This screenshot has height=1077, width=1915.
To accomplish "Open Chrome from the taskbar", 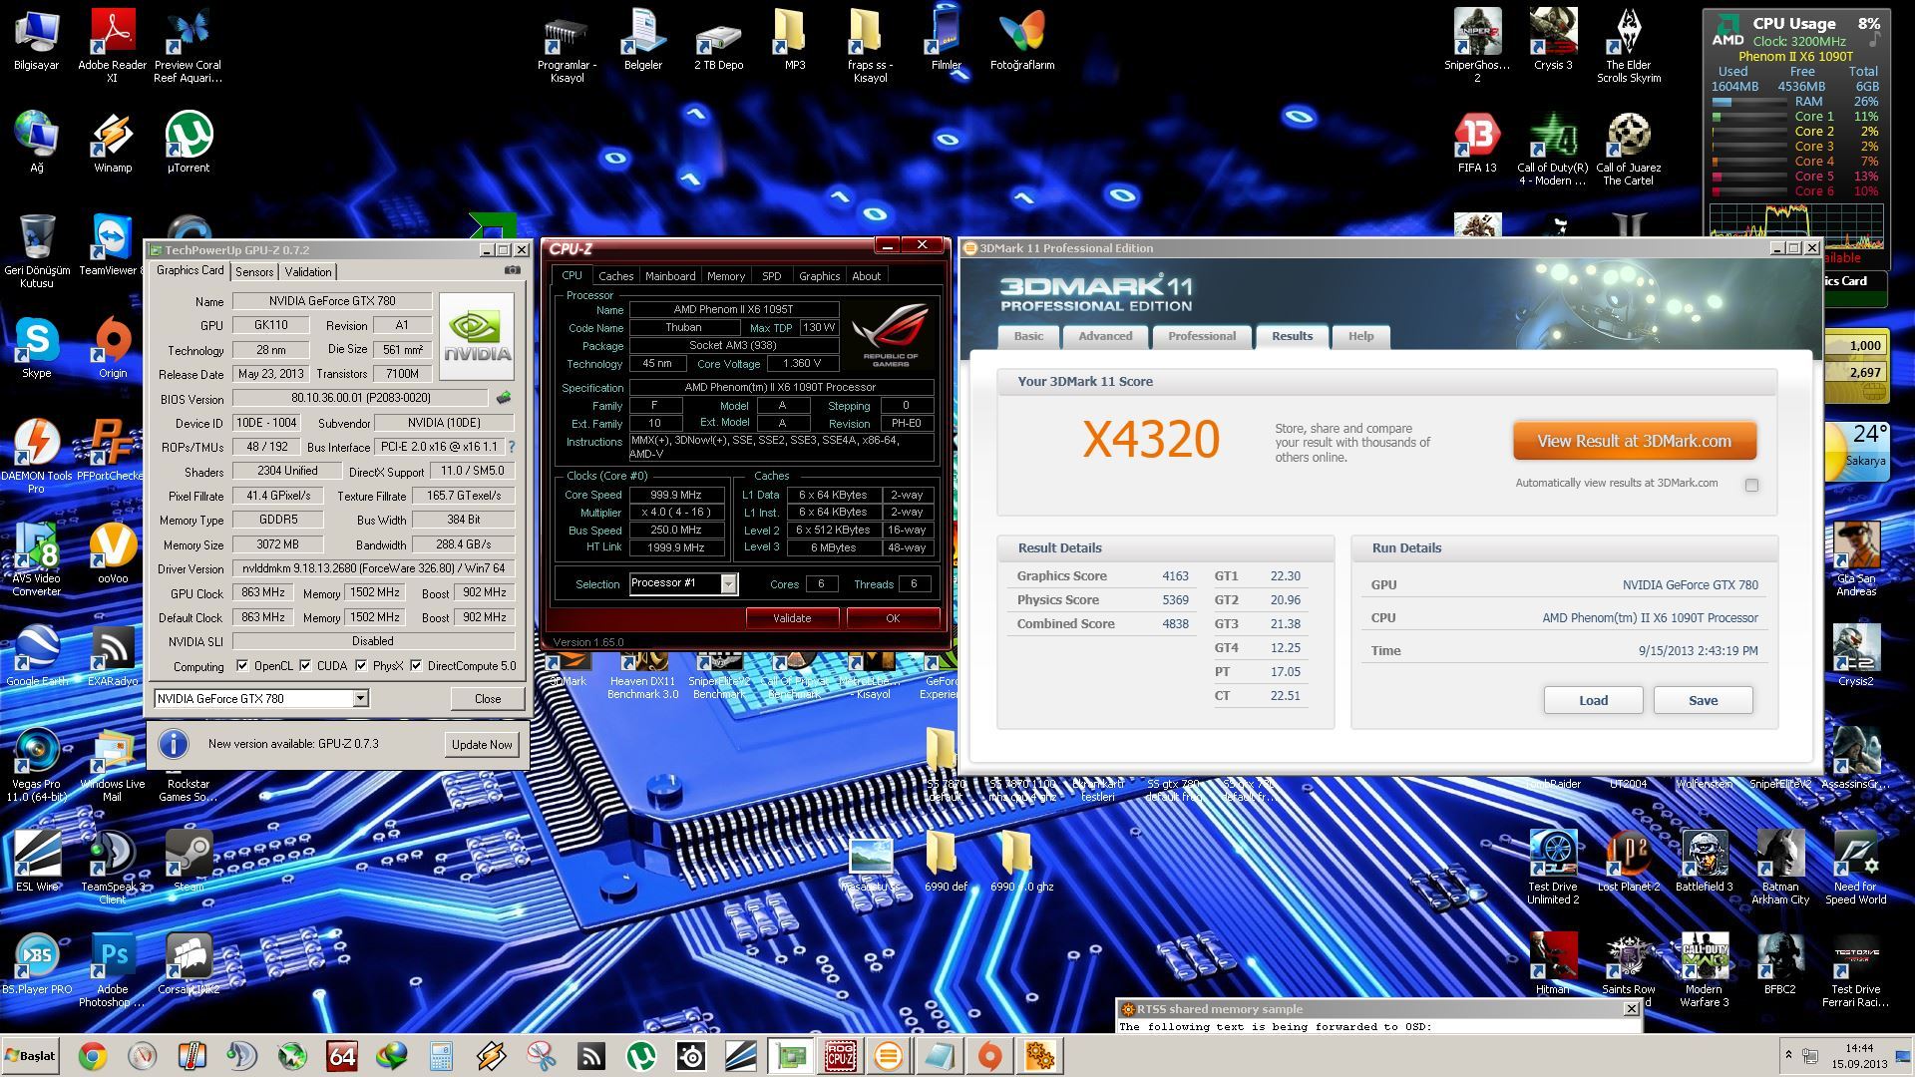I will pos(93,1055).
